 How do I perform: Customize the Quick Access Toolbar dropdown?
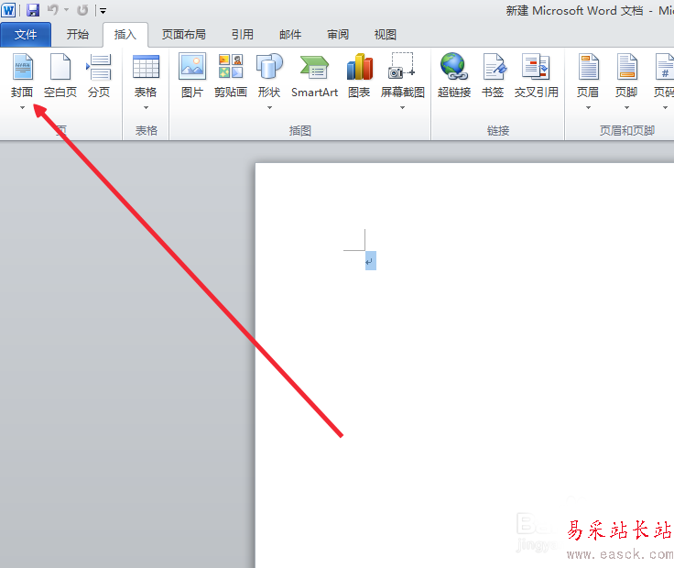103,11
